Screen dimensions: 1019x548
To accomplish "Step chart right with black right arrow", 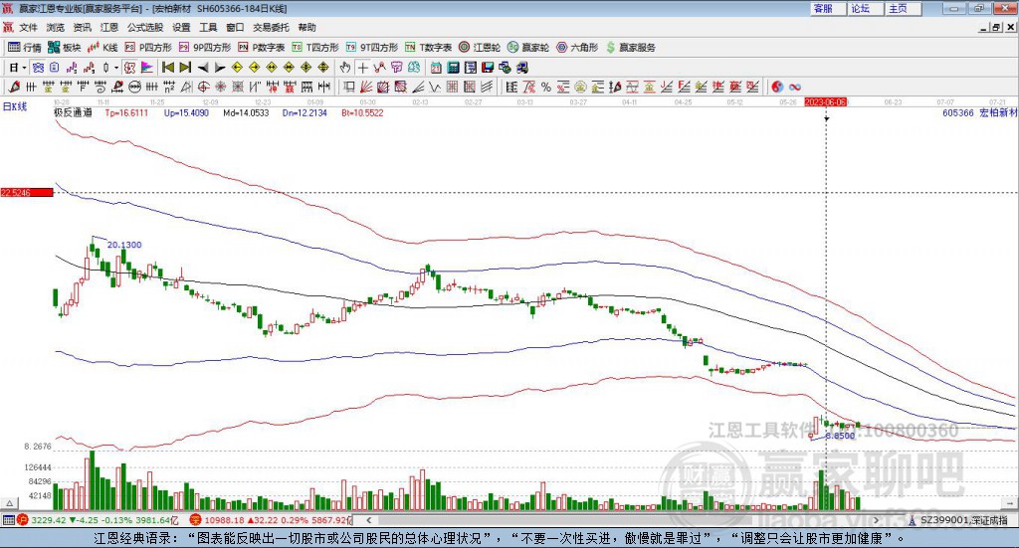I will point(220,68).
